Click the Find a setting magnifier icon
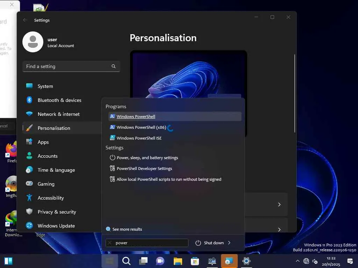 coord(114,66)
